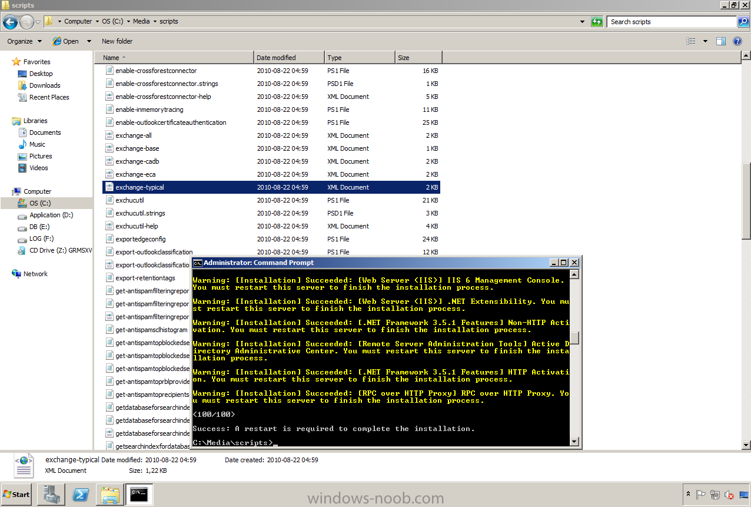Click the Action Center flag tray icon

click(701, 495)
